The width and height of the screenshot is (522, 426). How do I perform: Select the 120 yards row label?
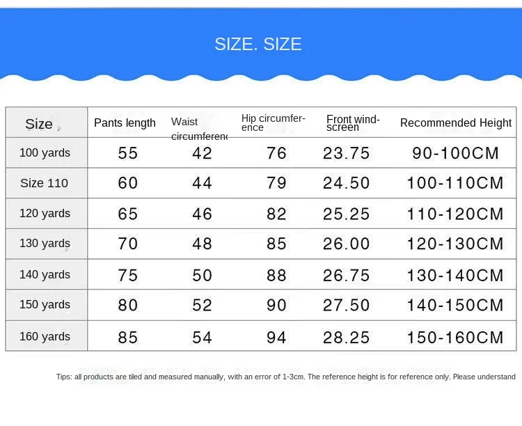(45, 213)
